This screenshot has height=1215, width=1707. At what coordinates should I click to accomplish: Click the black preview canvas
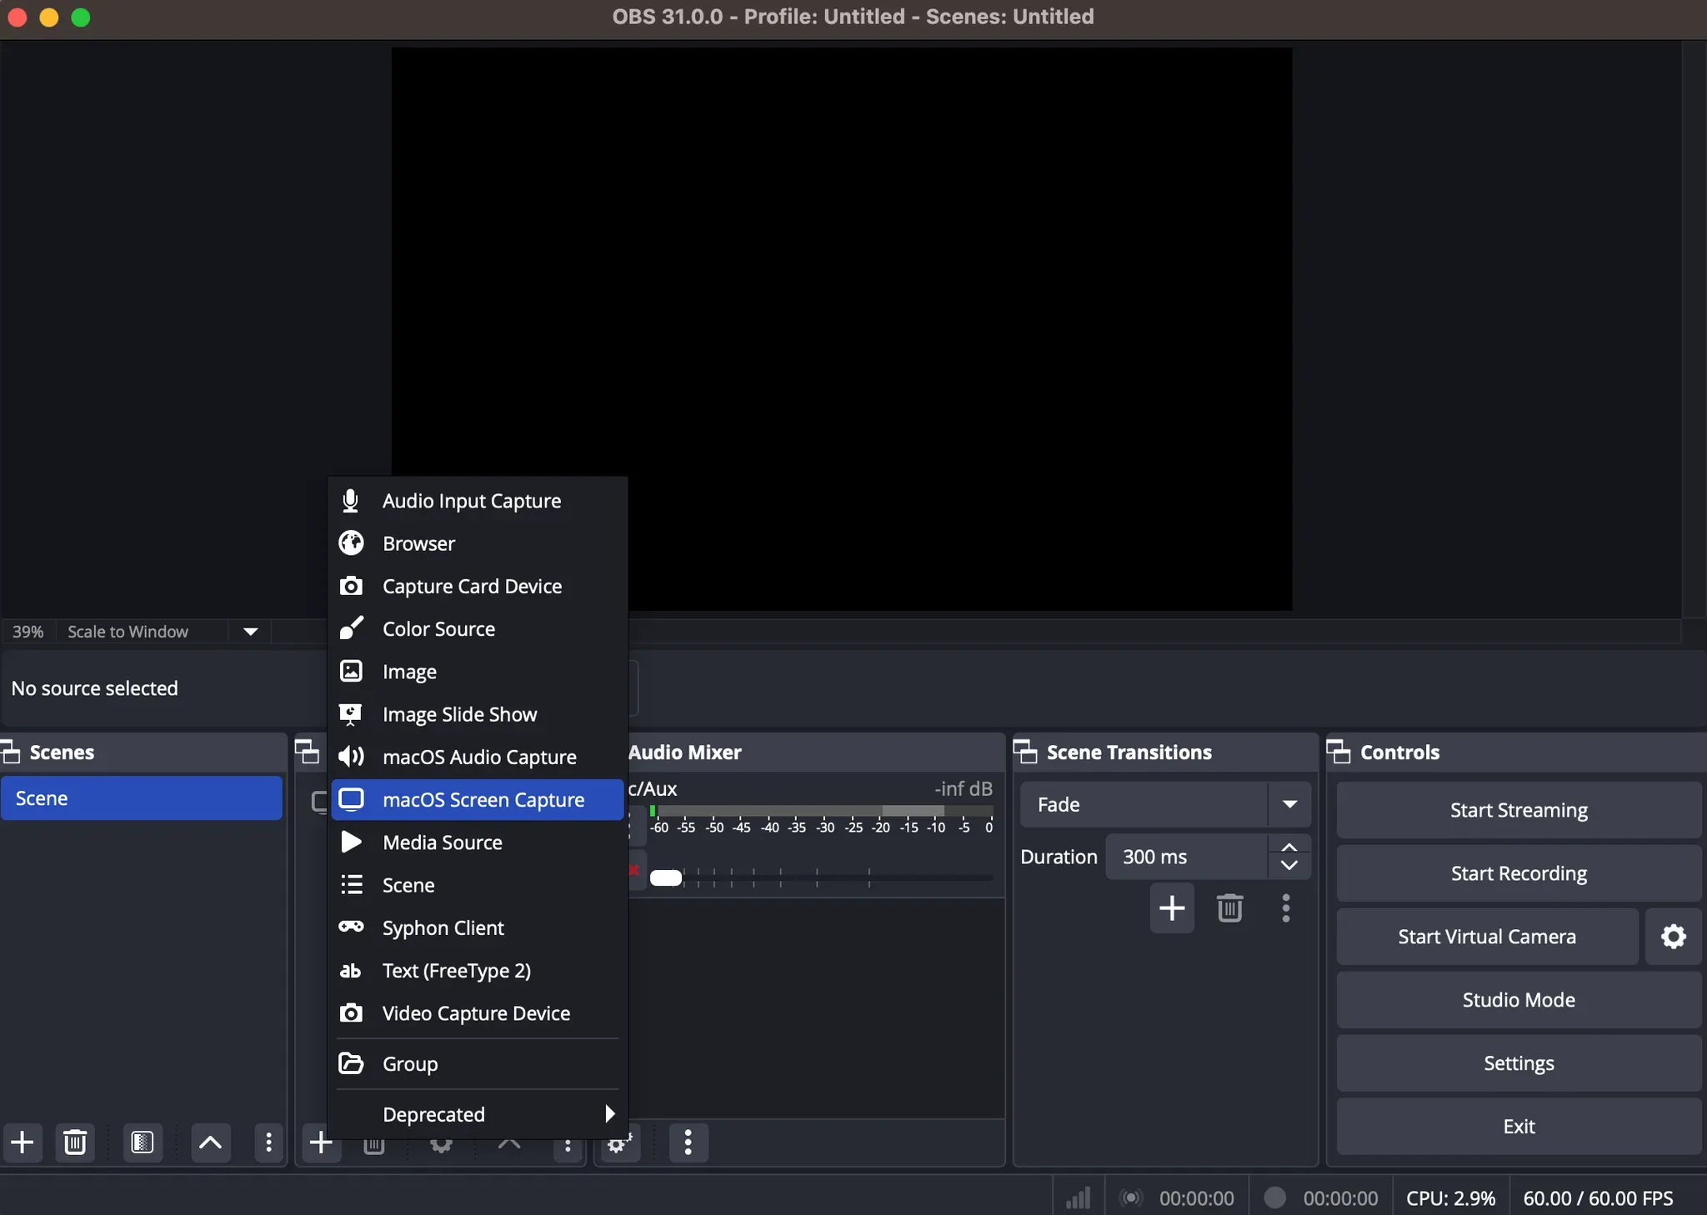842,328
